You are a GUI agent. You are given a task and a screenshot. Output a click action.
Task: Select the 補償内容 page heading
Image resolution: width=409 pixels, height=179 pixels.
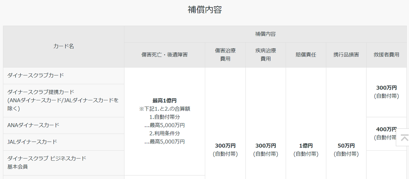[204, 10]
